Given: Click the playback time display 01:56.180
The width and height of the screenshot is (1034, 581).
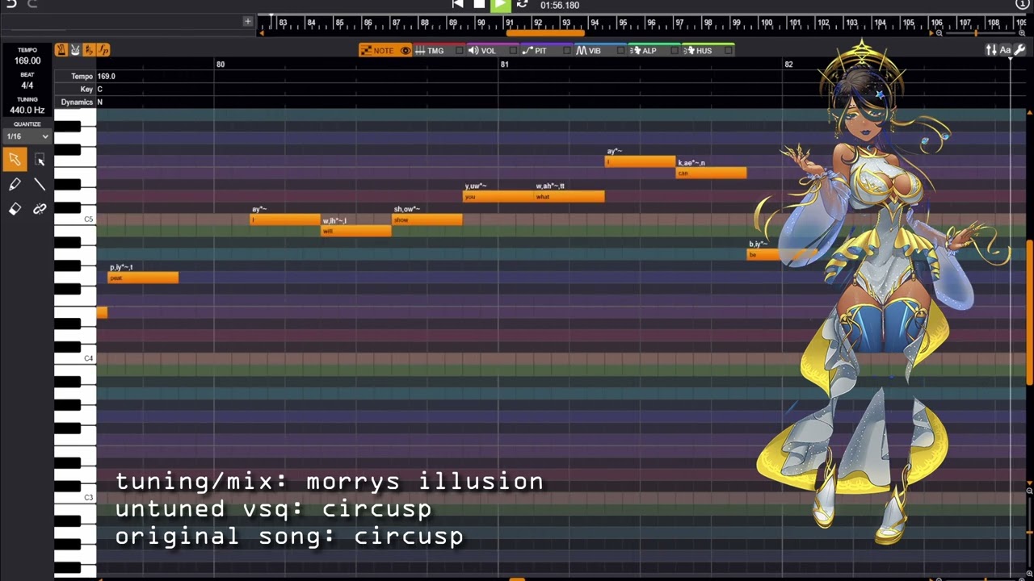Looking at the screenshot, I should pyautogui.click(x=560, y=5).
